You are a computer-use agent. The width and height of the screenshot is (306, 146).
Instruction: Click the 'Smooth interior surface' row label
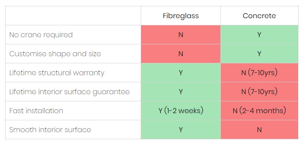coord(50,130)
